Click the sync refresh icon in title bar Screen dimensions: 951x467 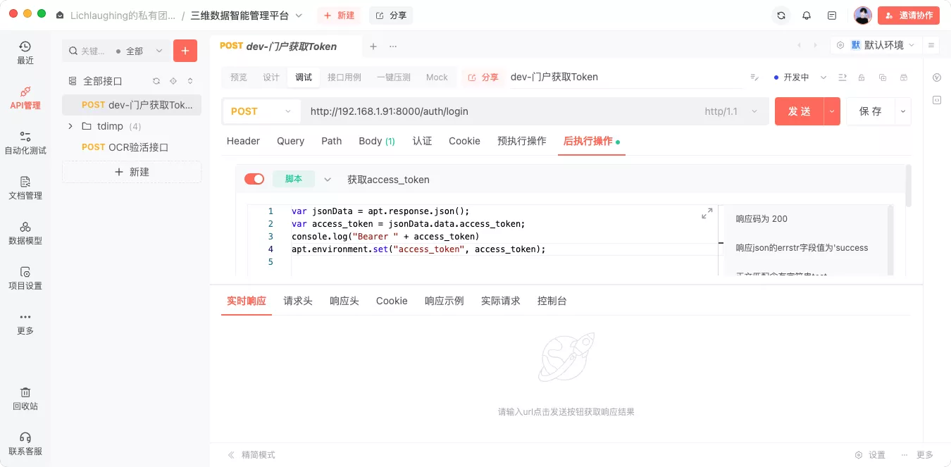click(781, 15)
